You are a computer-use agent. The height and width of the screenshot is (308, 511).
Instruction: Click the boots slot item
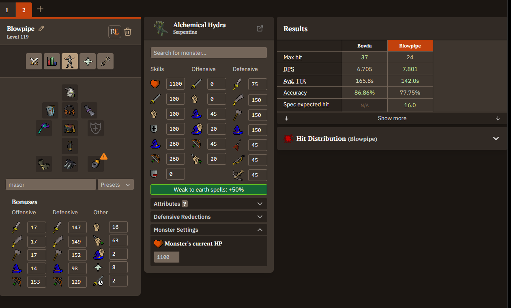pos(70,164)
